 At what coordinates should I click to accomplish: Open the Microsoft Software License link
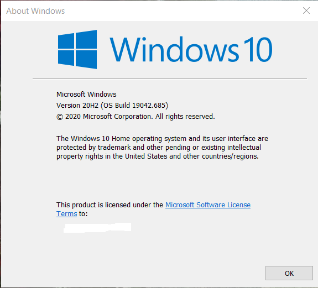208,205
